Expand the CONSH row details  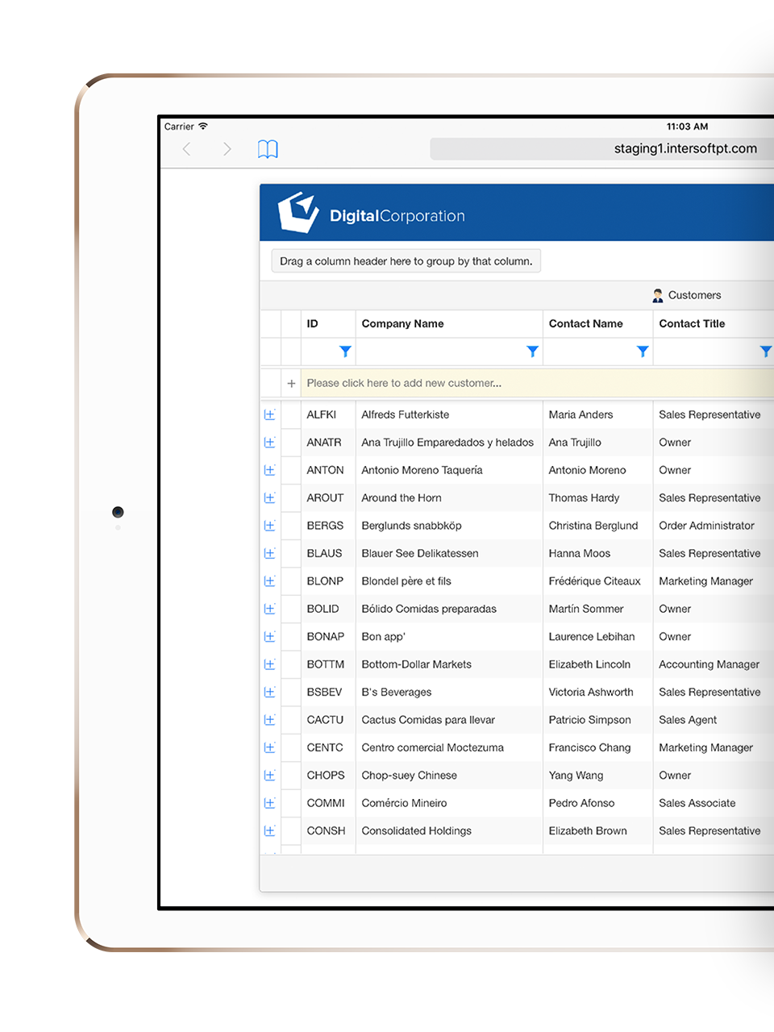tap(269, 831)
